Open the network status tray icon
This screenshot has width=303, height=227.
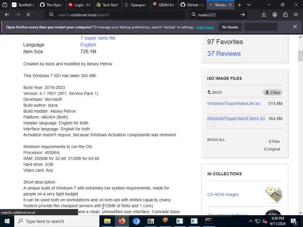tap(258, 221)
